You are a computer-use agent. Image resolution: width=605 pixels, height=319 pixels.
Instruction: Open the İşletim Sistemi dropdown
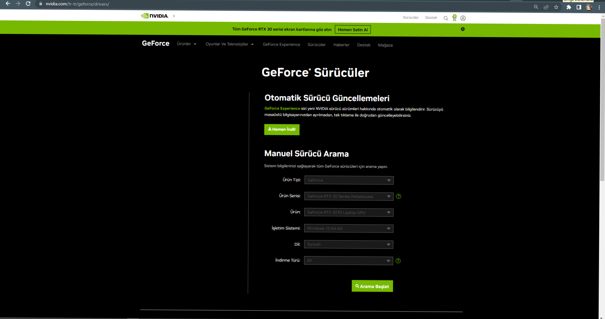click(x=349, y=228)
